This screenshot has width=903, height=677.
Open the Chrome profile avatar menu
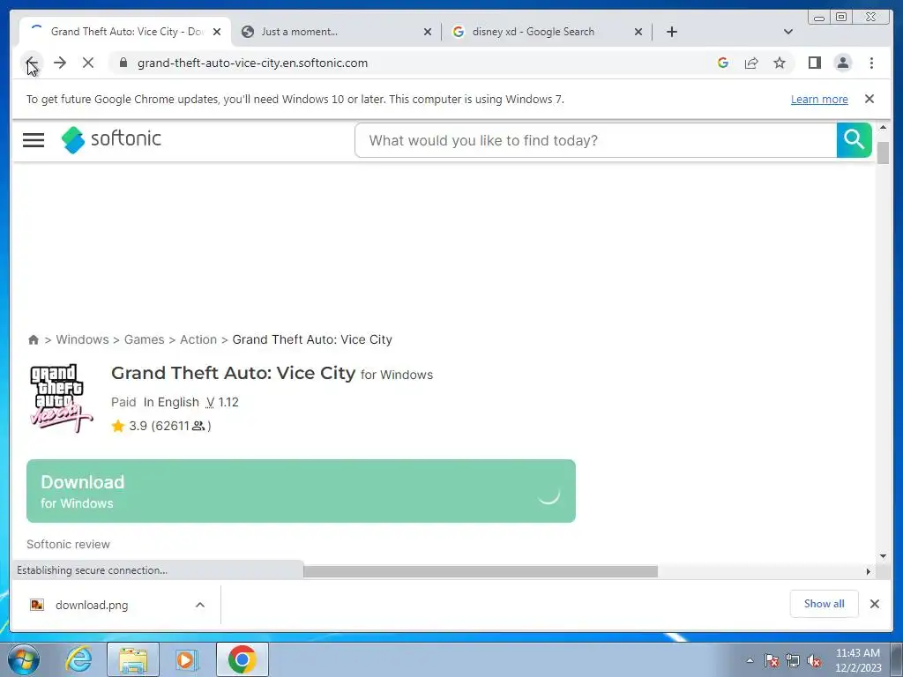(x=842, y=63)
